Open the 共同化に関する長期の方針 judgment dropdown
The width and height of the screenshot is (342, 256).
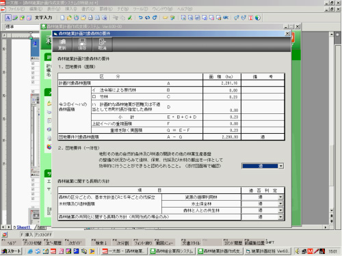coord(280,217)
